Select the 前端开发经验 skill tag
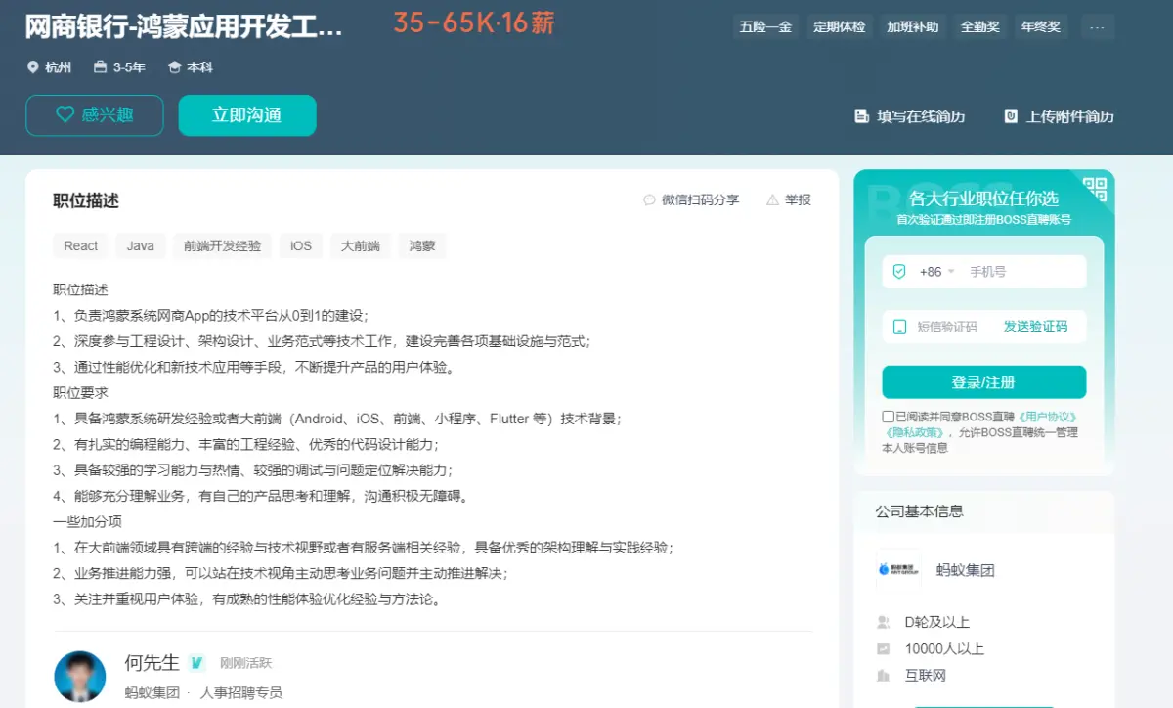1173x708 pixels. tap(222, 245)
